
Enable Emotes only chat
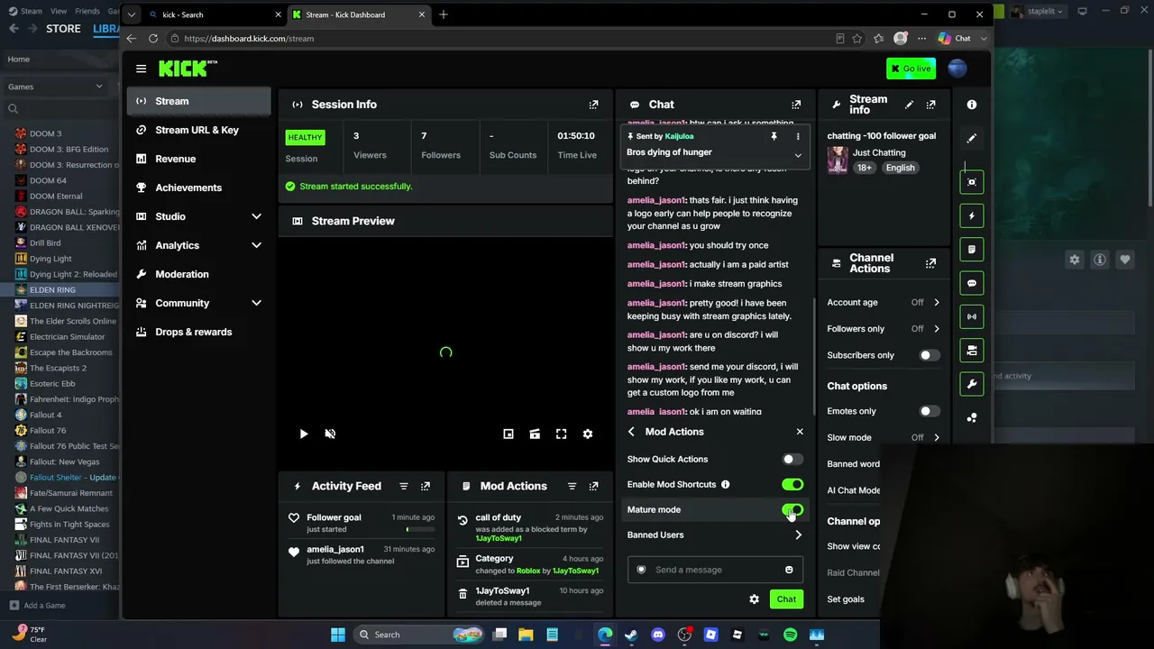[x=930, y=411]
